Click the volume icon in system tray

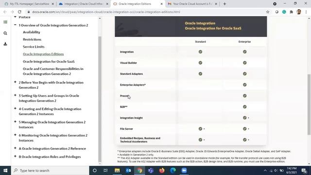276,171
